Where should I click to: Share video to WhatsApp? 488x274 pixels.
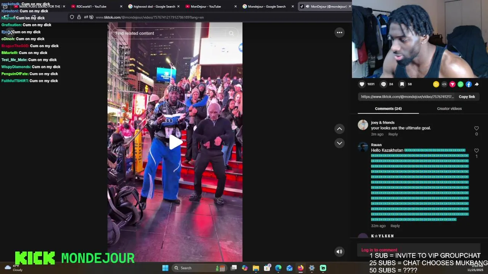click(x=461, y=84)
